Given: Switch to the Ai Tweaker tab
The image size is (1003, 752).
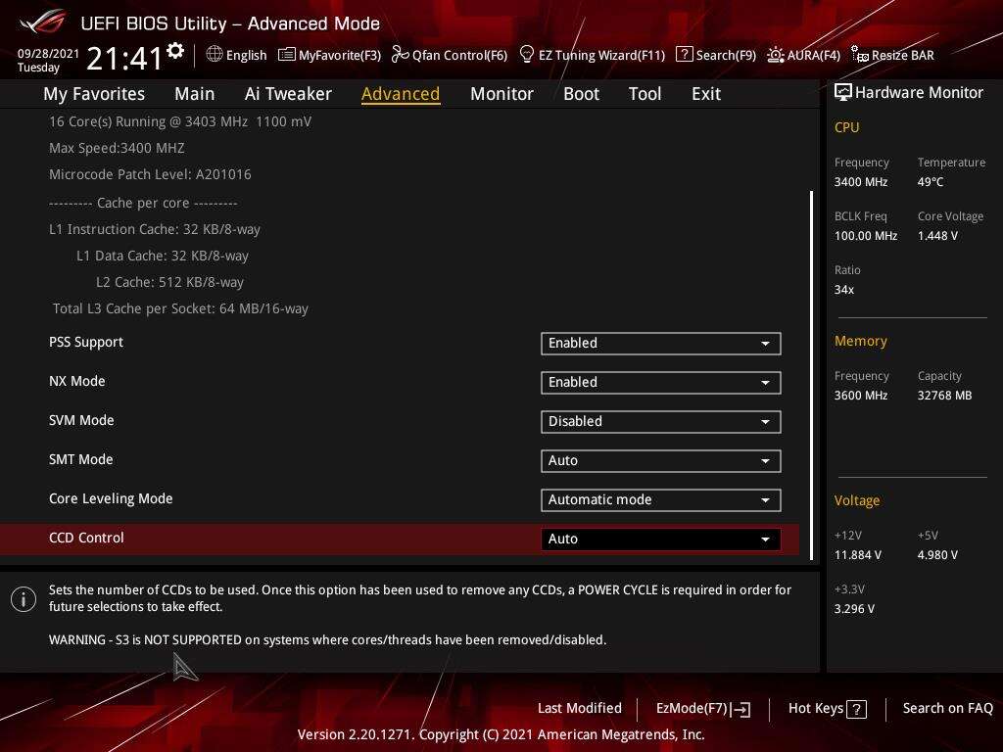Looking at the screenshot, I should (x=288, y=94).
